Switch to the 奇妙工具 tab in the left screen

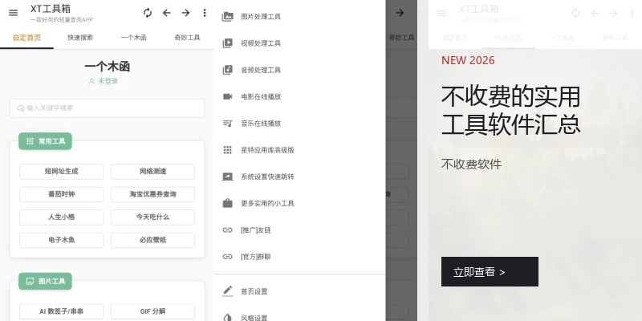pos(187,38)
